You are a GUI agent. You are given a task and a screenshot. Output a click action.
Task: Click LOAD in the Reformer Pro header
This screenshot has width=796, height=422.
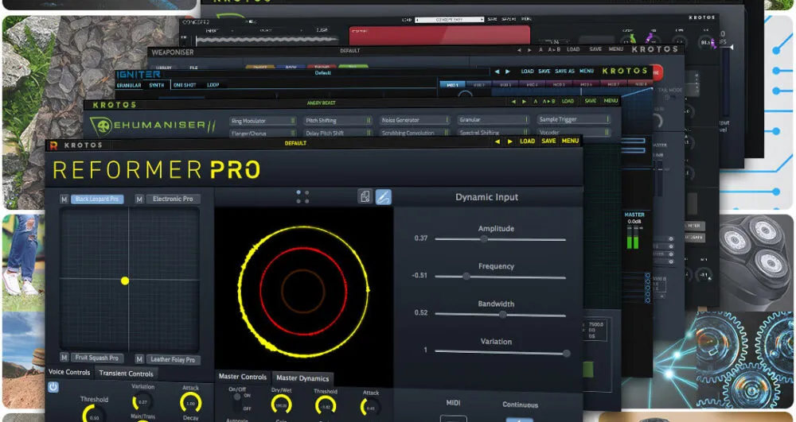(x=527, y=141)
